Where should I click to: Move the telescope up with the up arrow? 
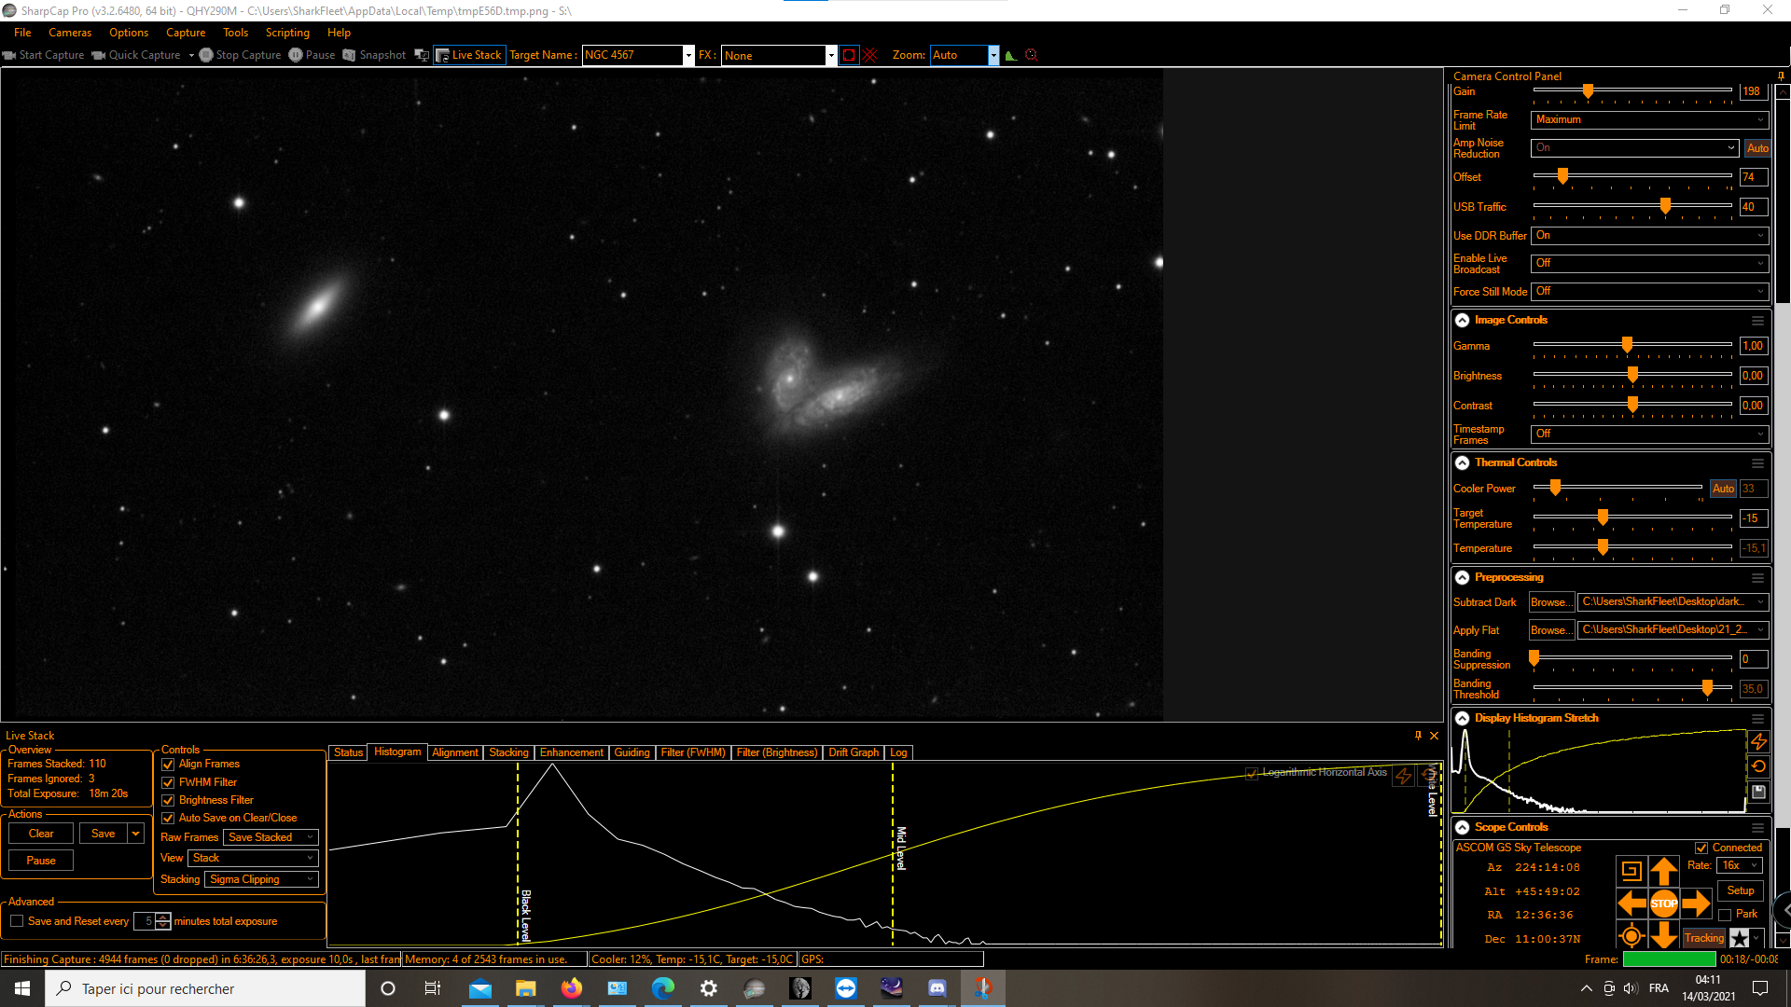pyautogui.click(x=1663, y=872)
